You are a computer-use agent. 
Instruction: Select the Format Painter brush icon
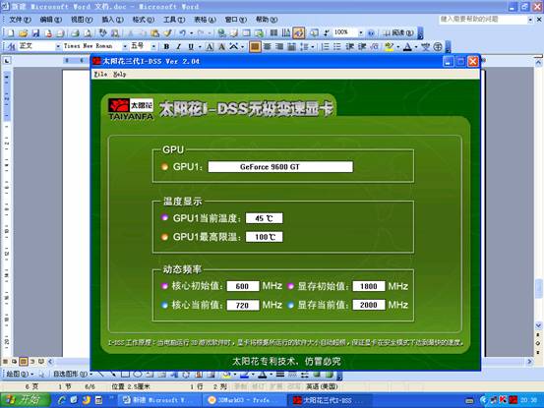click(167, 32)
